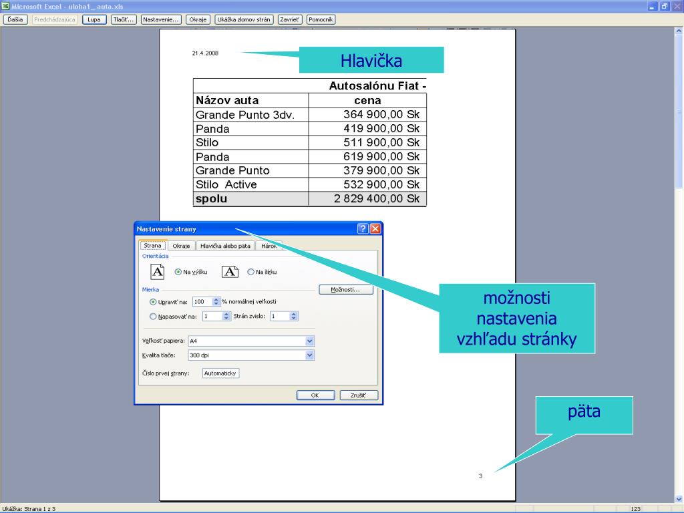Open Pomocník help button

pyautogui.click(x=321, y=19)
